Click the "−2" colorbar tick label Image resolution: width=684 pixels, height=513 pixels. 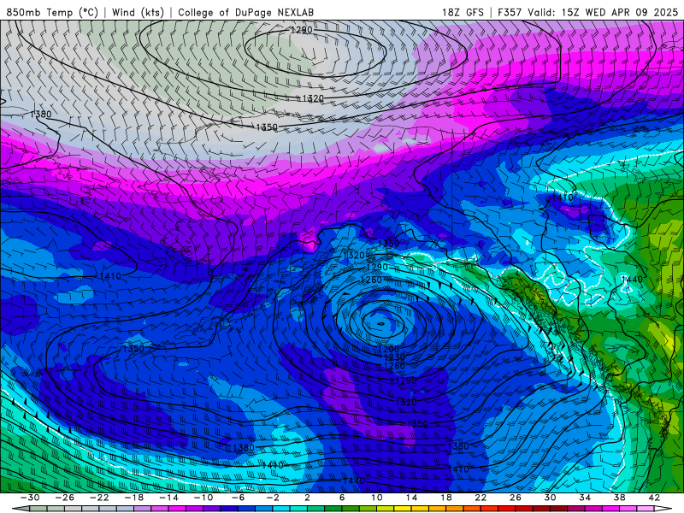pyautogui.click(x=272, y=498)
